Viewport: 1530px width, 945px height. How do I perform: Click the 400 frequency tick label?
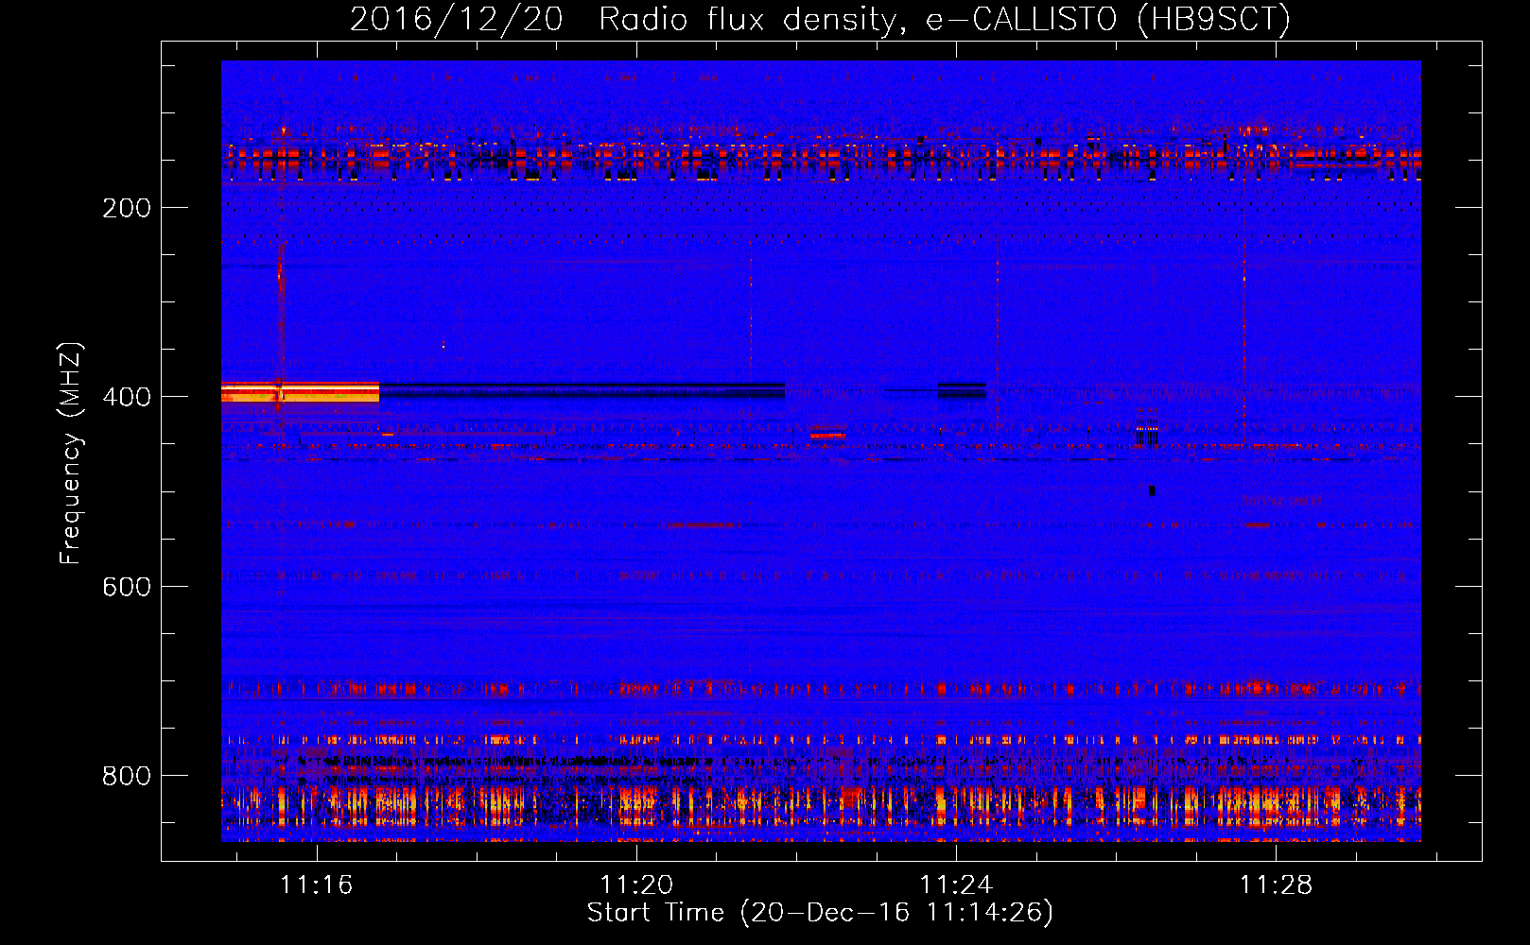pos(127,397)
